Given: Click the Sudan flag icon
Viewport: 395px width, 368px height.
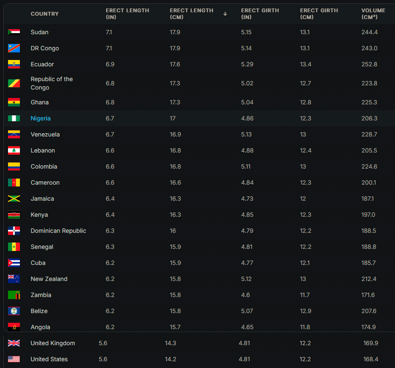Looking at the screenshot, I should pos(14,32).
